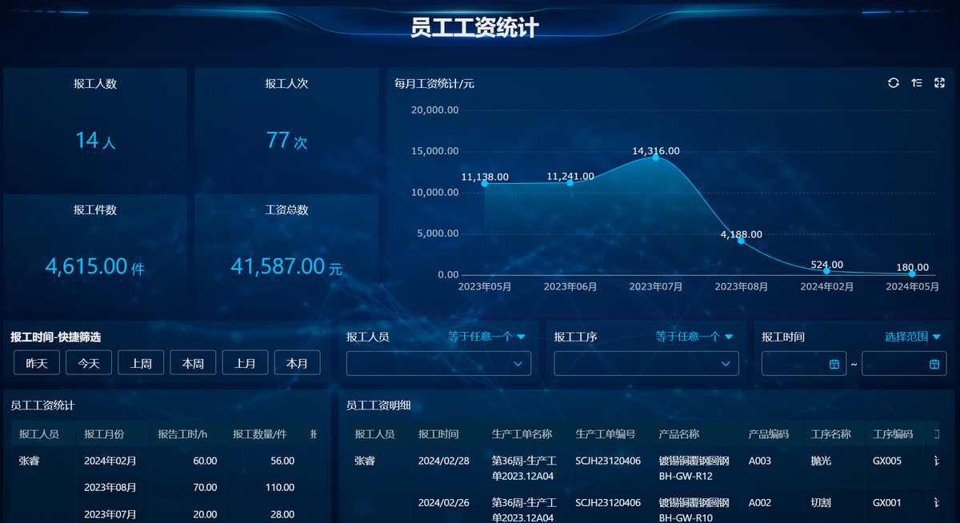Open 报工人员 condition dropdown 等于任意一个
Viewport: 960px width, 523px height.
[x=486, y=337]
